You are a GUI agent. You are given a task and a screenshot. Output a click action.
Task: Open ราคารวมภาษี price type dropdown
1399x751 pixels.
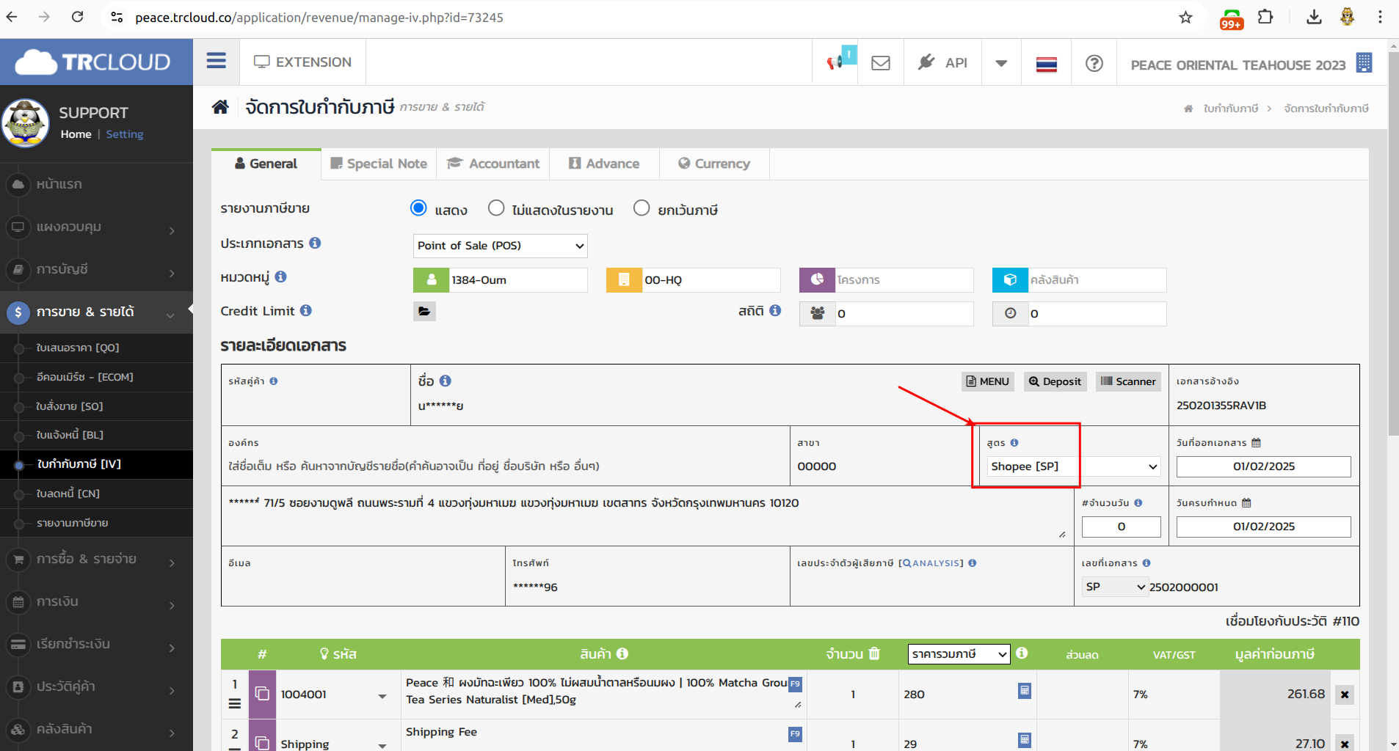click(x=959, y=654)
